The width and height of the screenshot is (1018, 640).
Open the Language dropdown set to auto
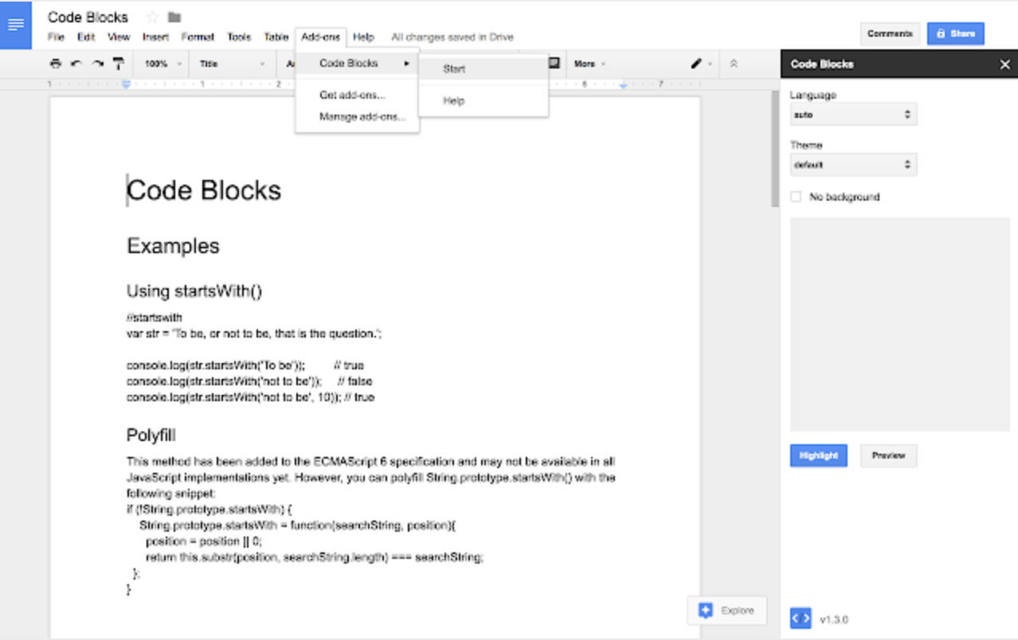coord(853,115)
